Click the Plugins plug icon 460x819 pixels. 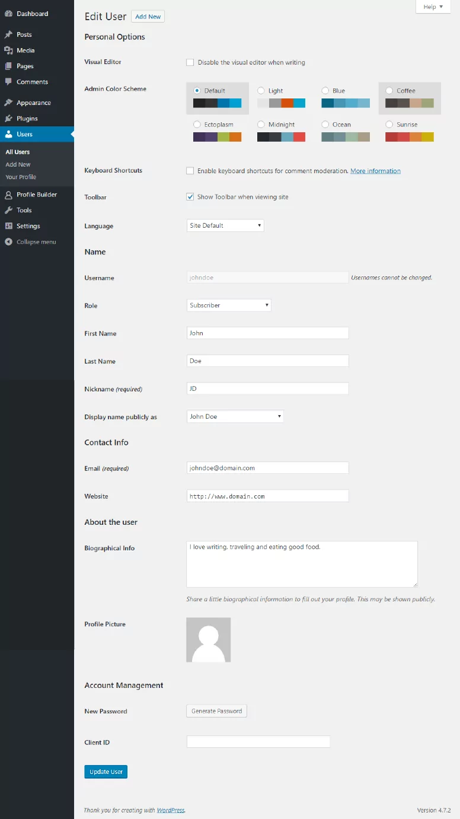tap(8, 119)
